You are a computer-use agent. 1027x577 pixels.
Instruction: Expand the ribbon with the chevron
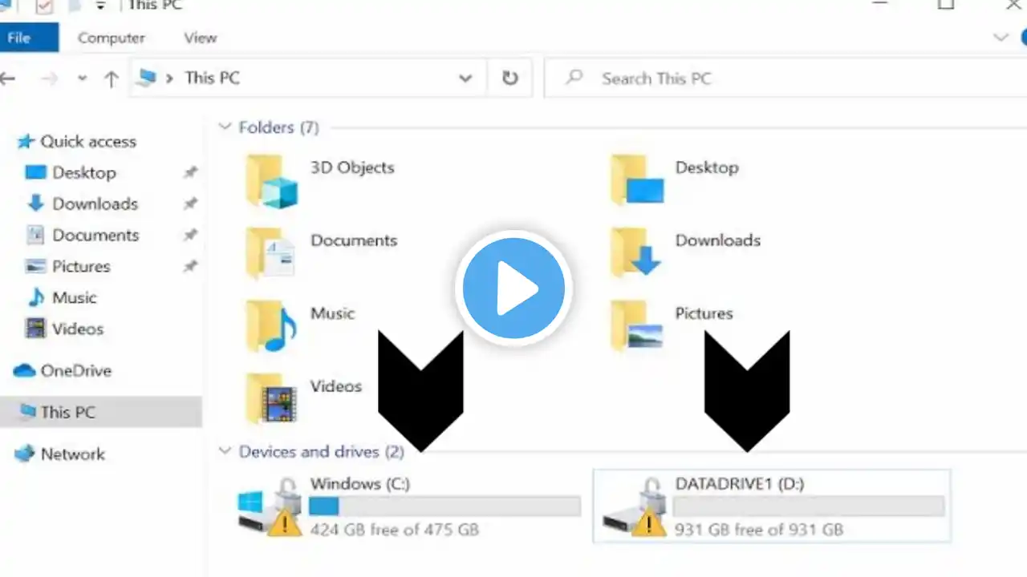click(x=1001, y=38)
